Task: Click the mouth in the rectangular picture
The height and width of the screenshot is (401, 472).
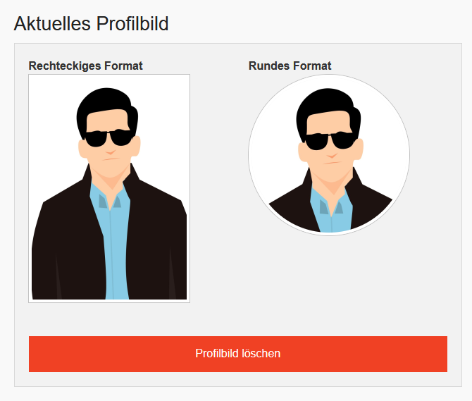Action: 107,160
